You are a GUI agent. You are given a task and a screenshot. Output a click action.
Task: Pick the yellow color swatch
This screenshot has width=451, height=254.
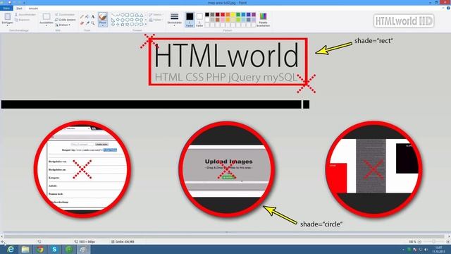(233, 15)
